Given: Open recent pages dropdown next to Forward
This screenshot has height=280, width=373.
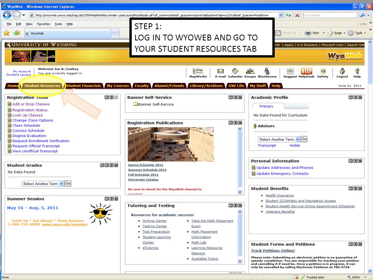Looking at the screenshot, I should point(24,15).
